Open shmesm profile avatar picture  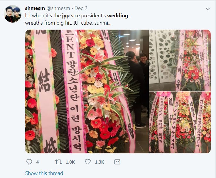pos(13,14)
